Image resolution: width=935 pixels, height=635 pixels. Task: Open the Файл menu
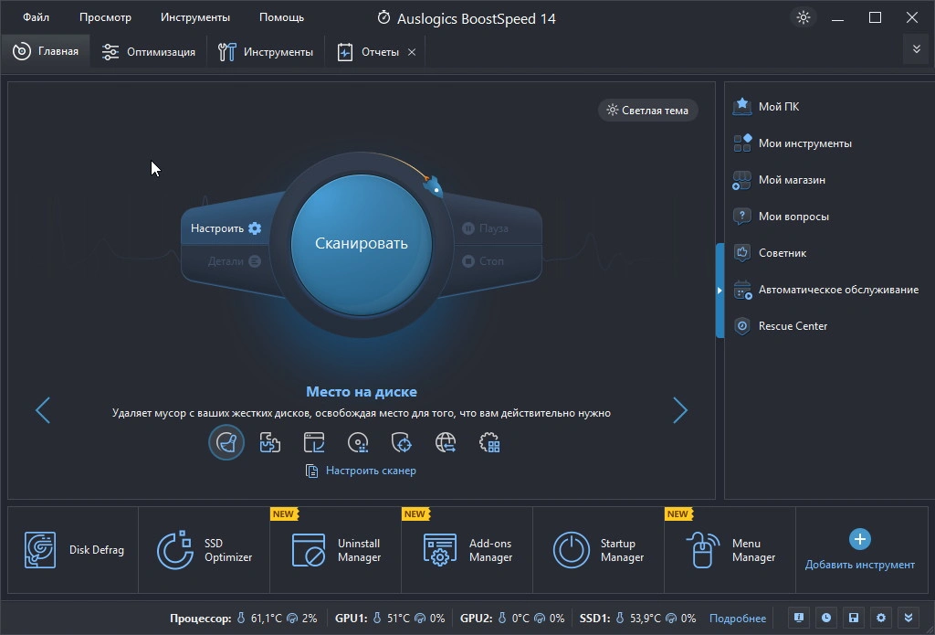(x=37, y=17)
